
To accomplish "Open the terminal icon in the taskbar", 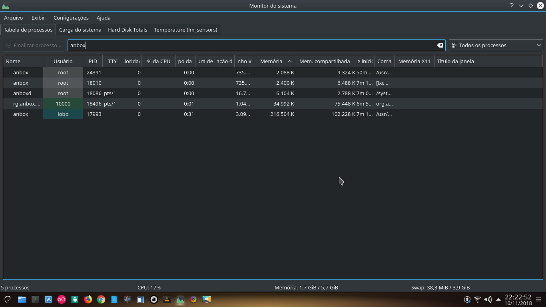I will coord(35,299).
